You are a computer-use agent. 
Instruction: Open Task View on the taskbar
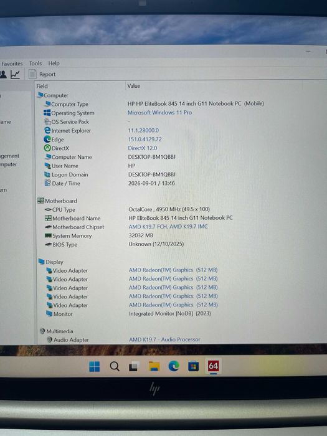[134, 366]
